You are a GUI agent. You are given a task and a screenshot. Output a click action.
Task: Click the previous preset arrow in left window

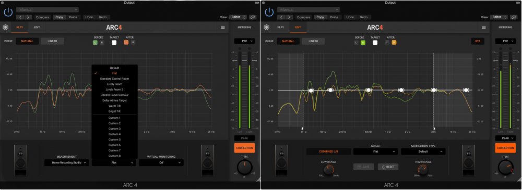click(x=21, y=17)
